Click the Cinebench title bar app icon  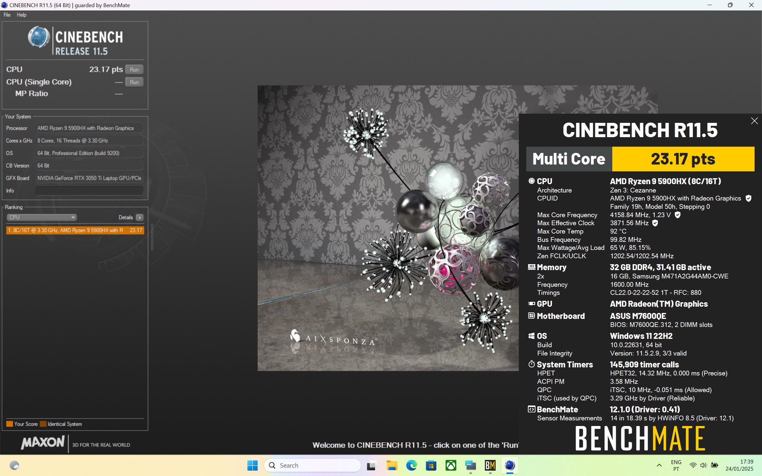coord(4,5)
